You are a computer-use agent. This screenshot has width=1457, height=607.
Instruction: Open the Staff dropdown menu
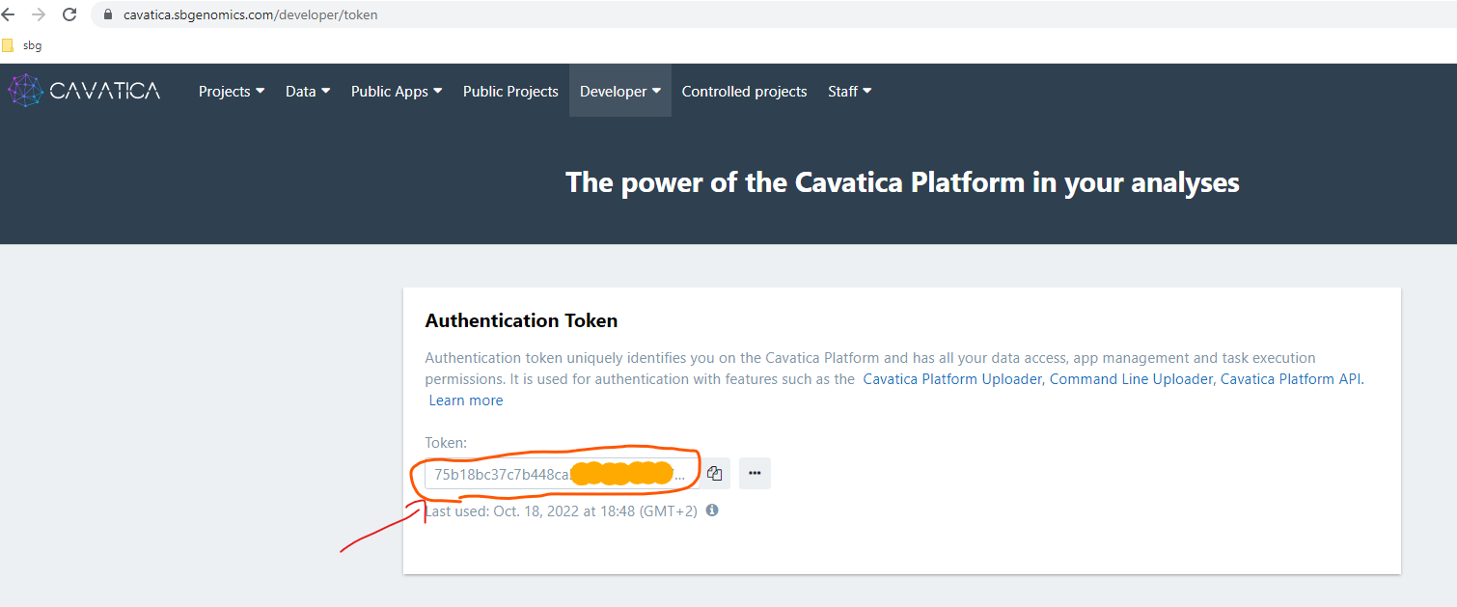(x=850, y=92)
